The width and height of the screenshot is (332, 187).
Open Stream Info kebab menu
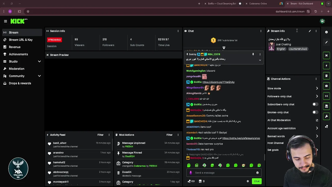316,31
